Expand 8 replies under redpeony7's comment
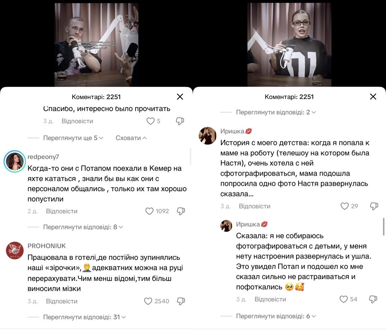Image resolution: width=386 pixels, height=330 pixels. click(83, 227)
